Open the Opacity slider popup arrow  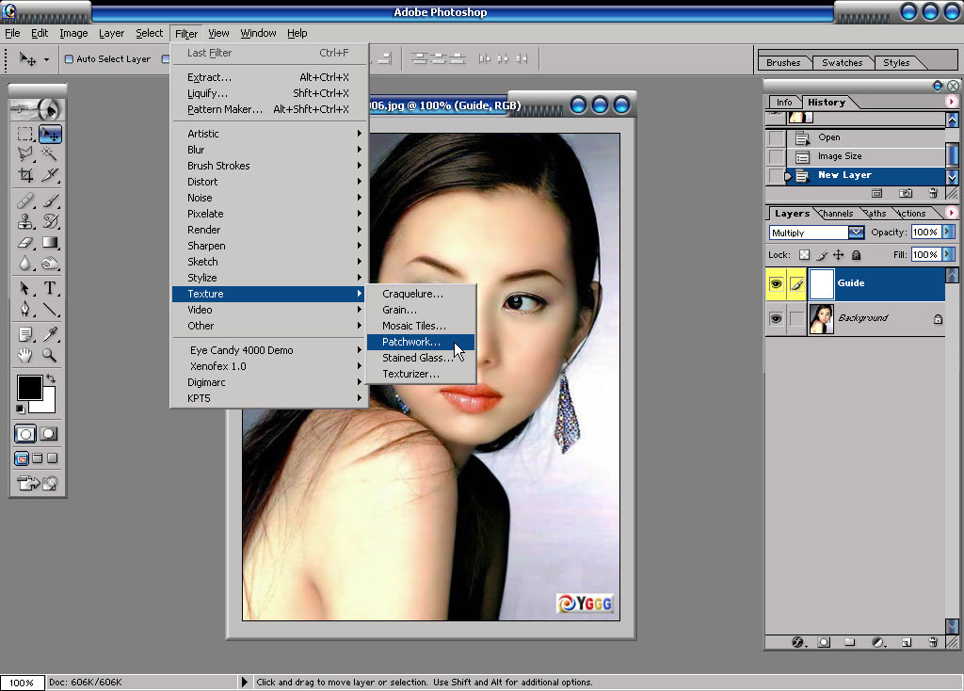tap(948, 232)
